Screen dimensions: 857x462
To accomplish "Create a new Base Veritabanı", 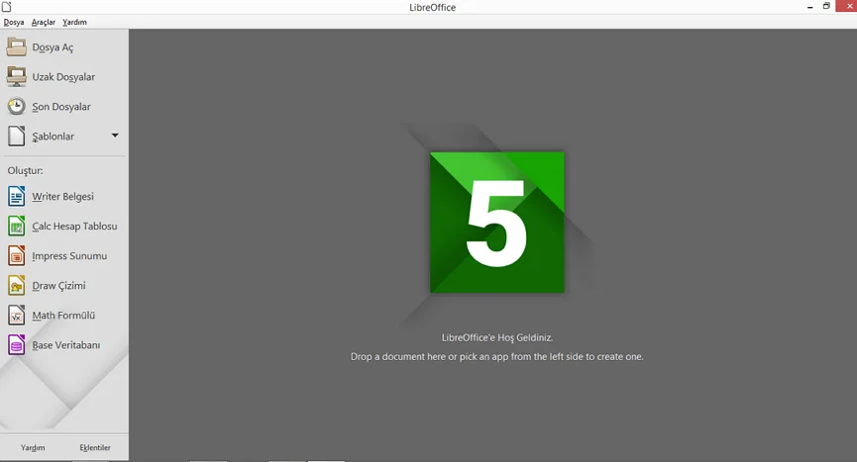I will [x=66, y=345].
